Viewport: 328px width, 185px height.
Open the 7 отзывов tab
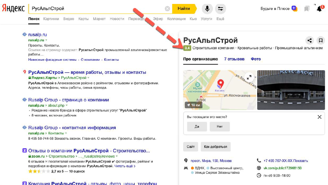tap(234, 59)
